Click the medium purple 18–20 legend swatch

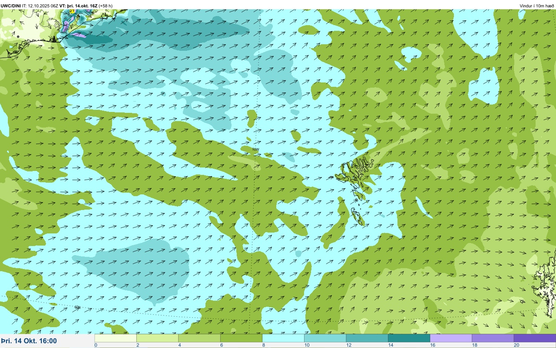click(x=493, y=338)
